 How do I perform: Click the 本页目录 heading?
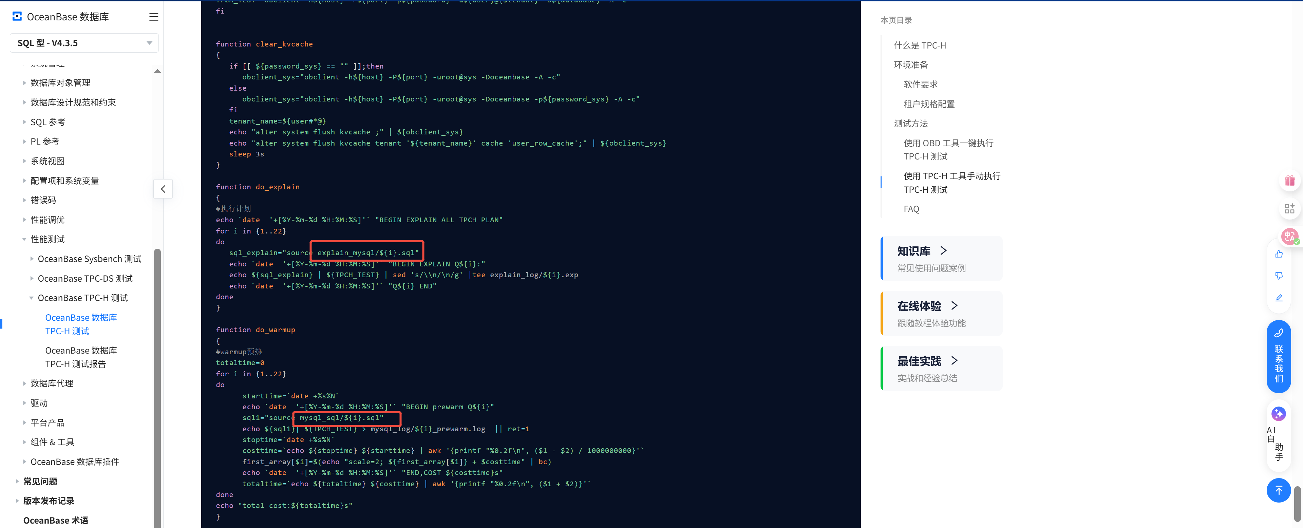click(896, 20)
